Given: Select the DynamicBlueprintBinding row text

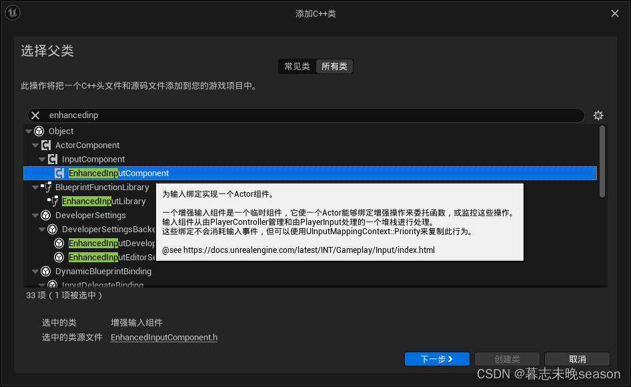Looking at the screenshot, I should tap(103, 272).
